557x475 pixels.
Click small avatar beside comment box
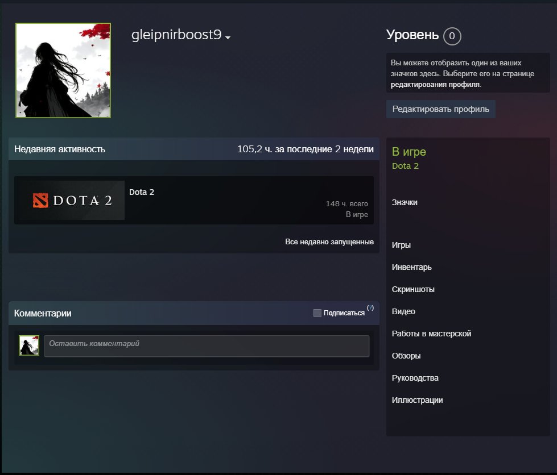(x=29, y=345)
